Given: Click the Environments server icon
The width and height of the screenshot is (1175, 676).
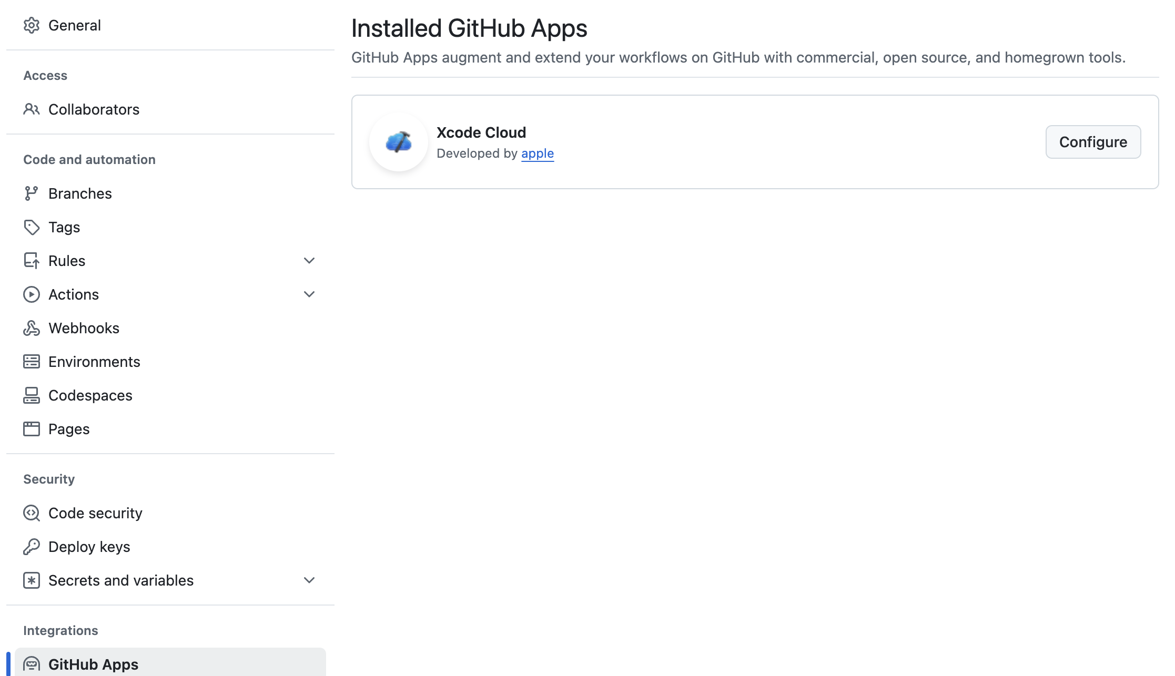Looking at the screenshot, I should click(x=32, y=362).
